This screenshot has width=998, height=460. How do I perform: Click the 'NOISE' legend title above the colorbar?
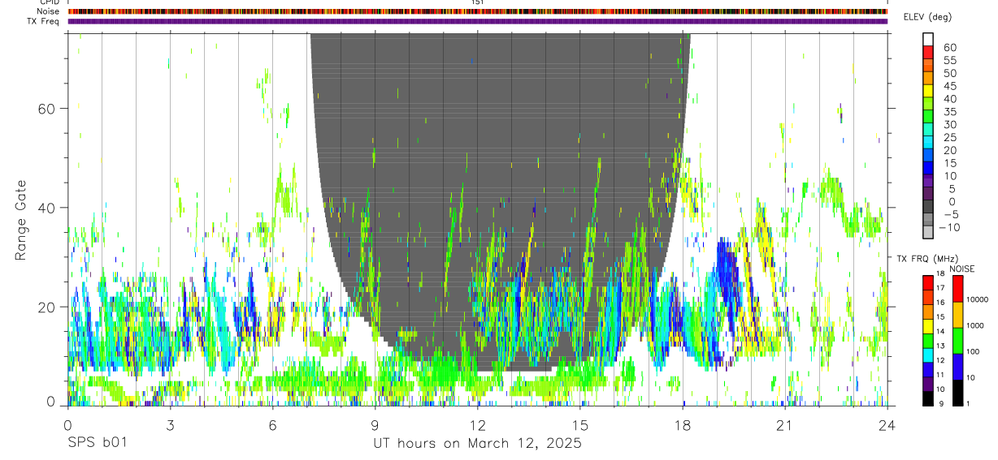(x=961, y=269)
